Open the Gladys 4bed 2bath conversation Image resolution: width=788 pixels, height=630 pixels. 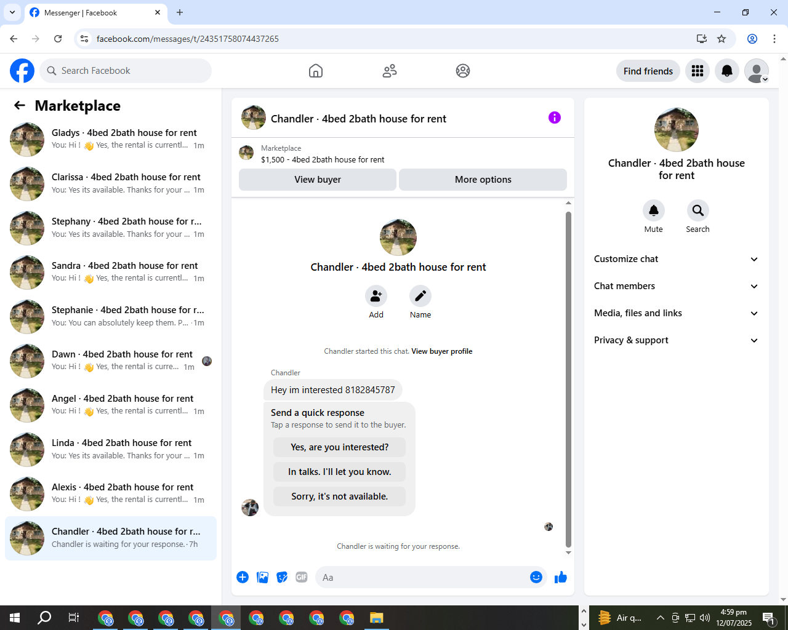(111, 140)
